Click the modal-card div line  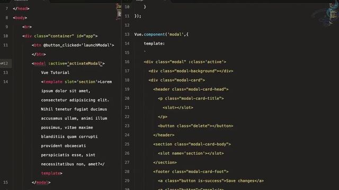[176, 80]
